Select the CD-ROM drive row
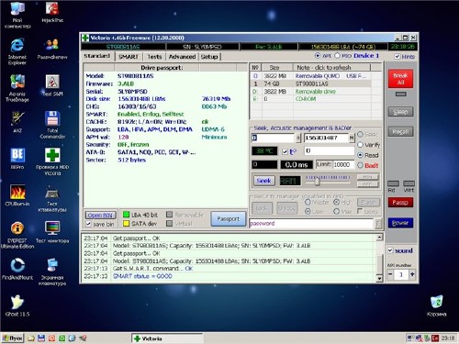Viewport: 459px width, 344px height. coord(310,99)
